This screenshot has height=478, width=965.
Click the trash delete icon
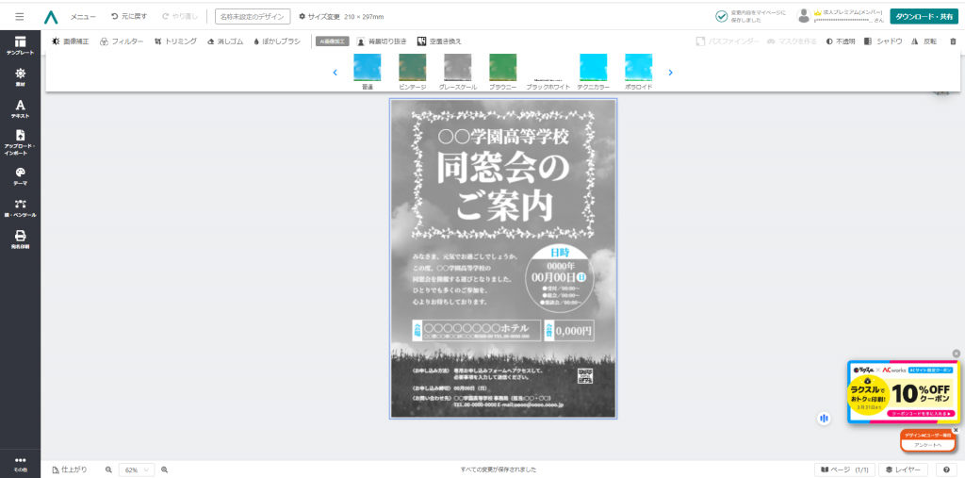click(954, 41)
